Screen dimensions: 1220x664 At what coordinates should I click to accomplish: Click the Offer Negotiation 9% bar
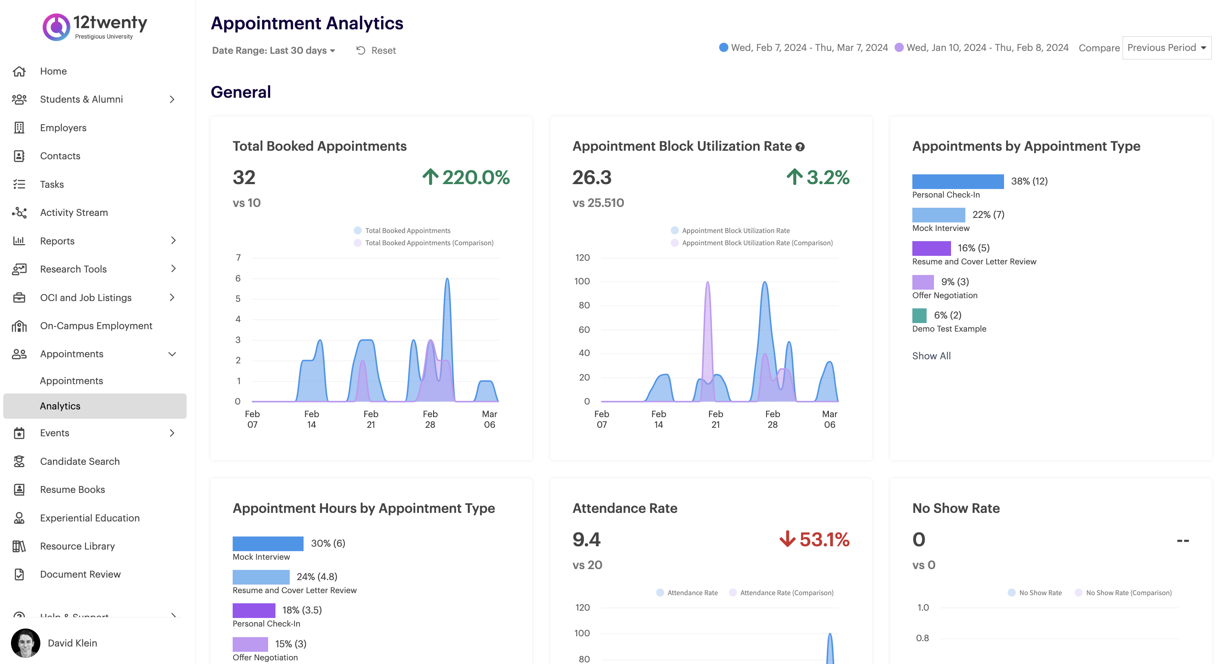(923, 282)
